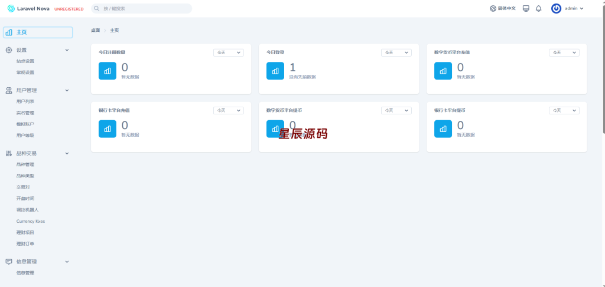The height and width of the screenshot is (287, 605).
Task: Go to 理财订单
Action: pyautogui.click(x=25, y=243)
